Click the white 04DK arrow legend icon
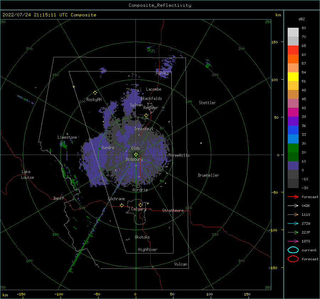The image size is (320, 299). 293,205
